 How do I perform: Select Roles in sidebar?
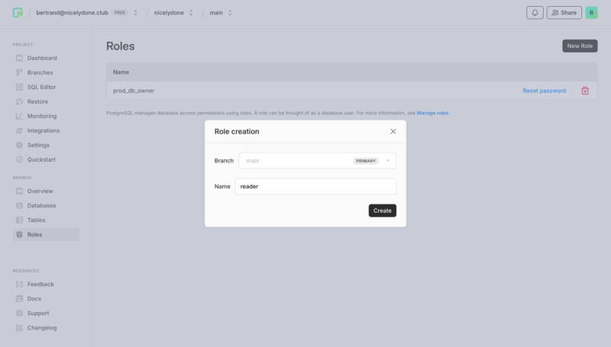[46, 235]
